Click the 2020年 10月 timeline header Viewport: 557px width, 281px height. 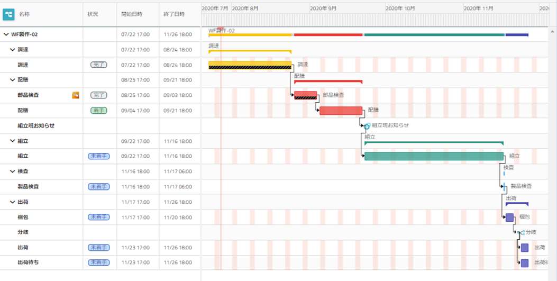400,8
